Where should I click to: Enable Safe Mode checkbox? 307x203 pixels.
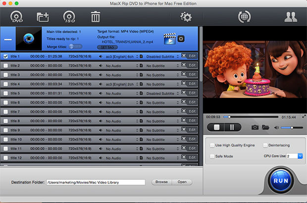tap(212, 156)
